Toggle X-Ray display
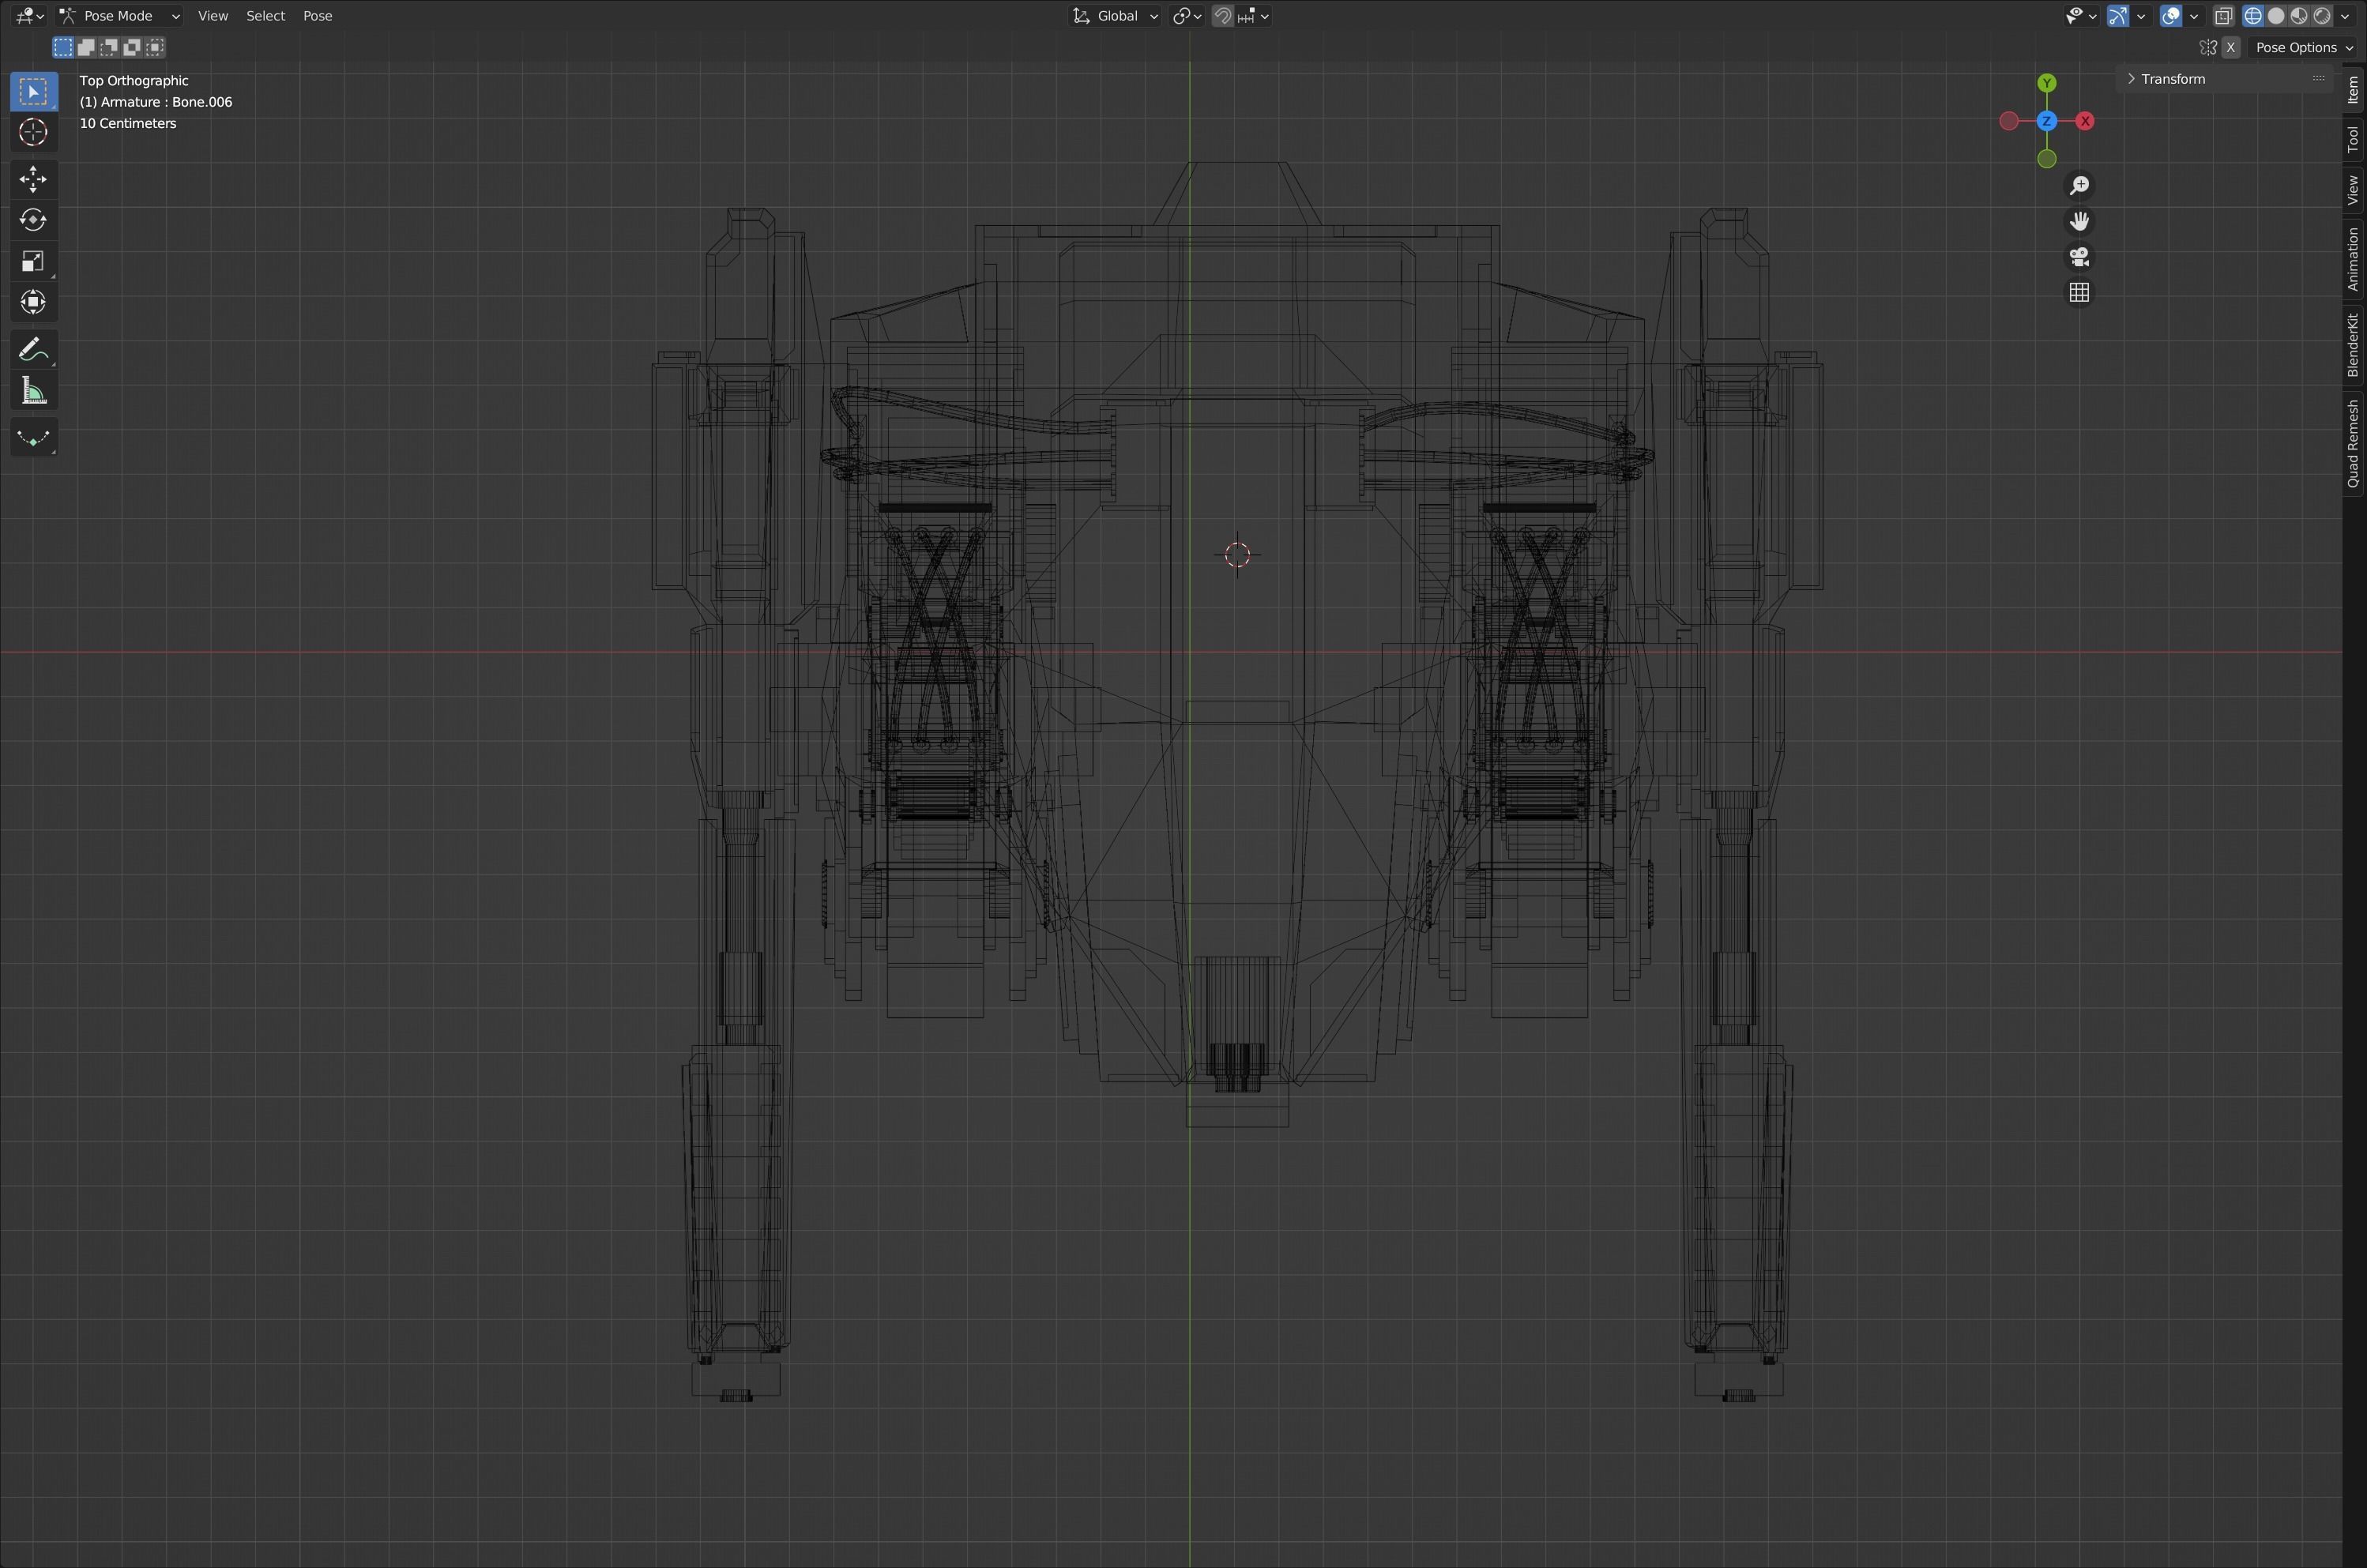The image size is (2367, 1568). 2223,16
